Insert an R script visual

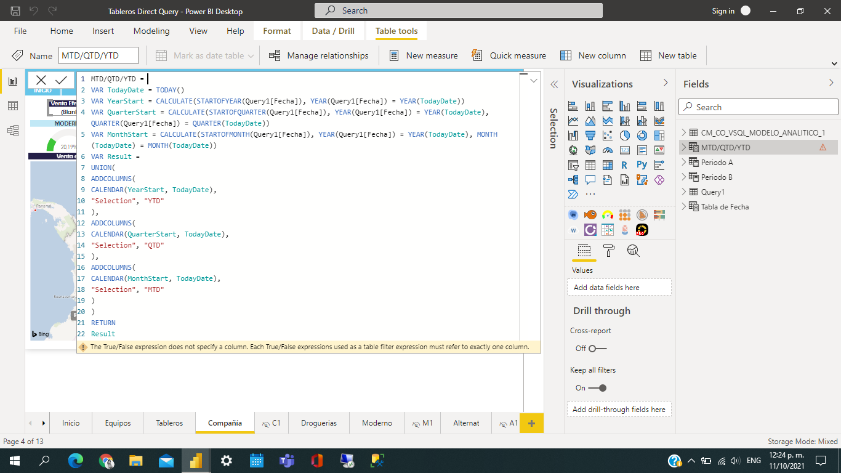(625, 165)
